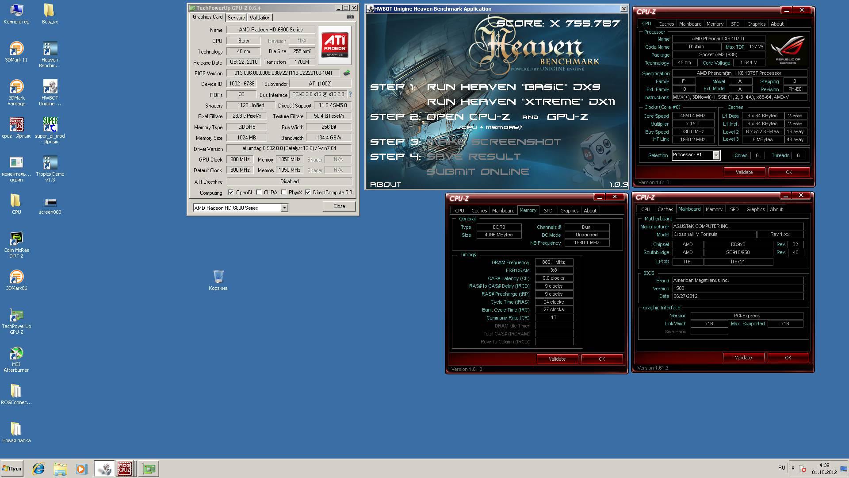
Task: Click Run Heaven Xtreme DX11 step
Action: click(521, 102)
